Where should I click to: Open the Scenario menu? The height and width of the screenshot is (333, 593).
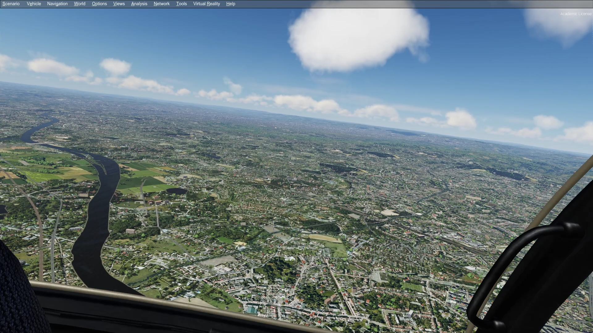coord(11,4)
